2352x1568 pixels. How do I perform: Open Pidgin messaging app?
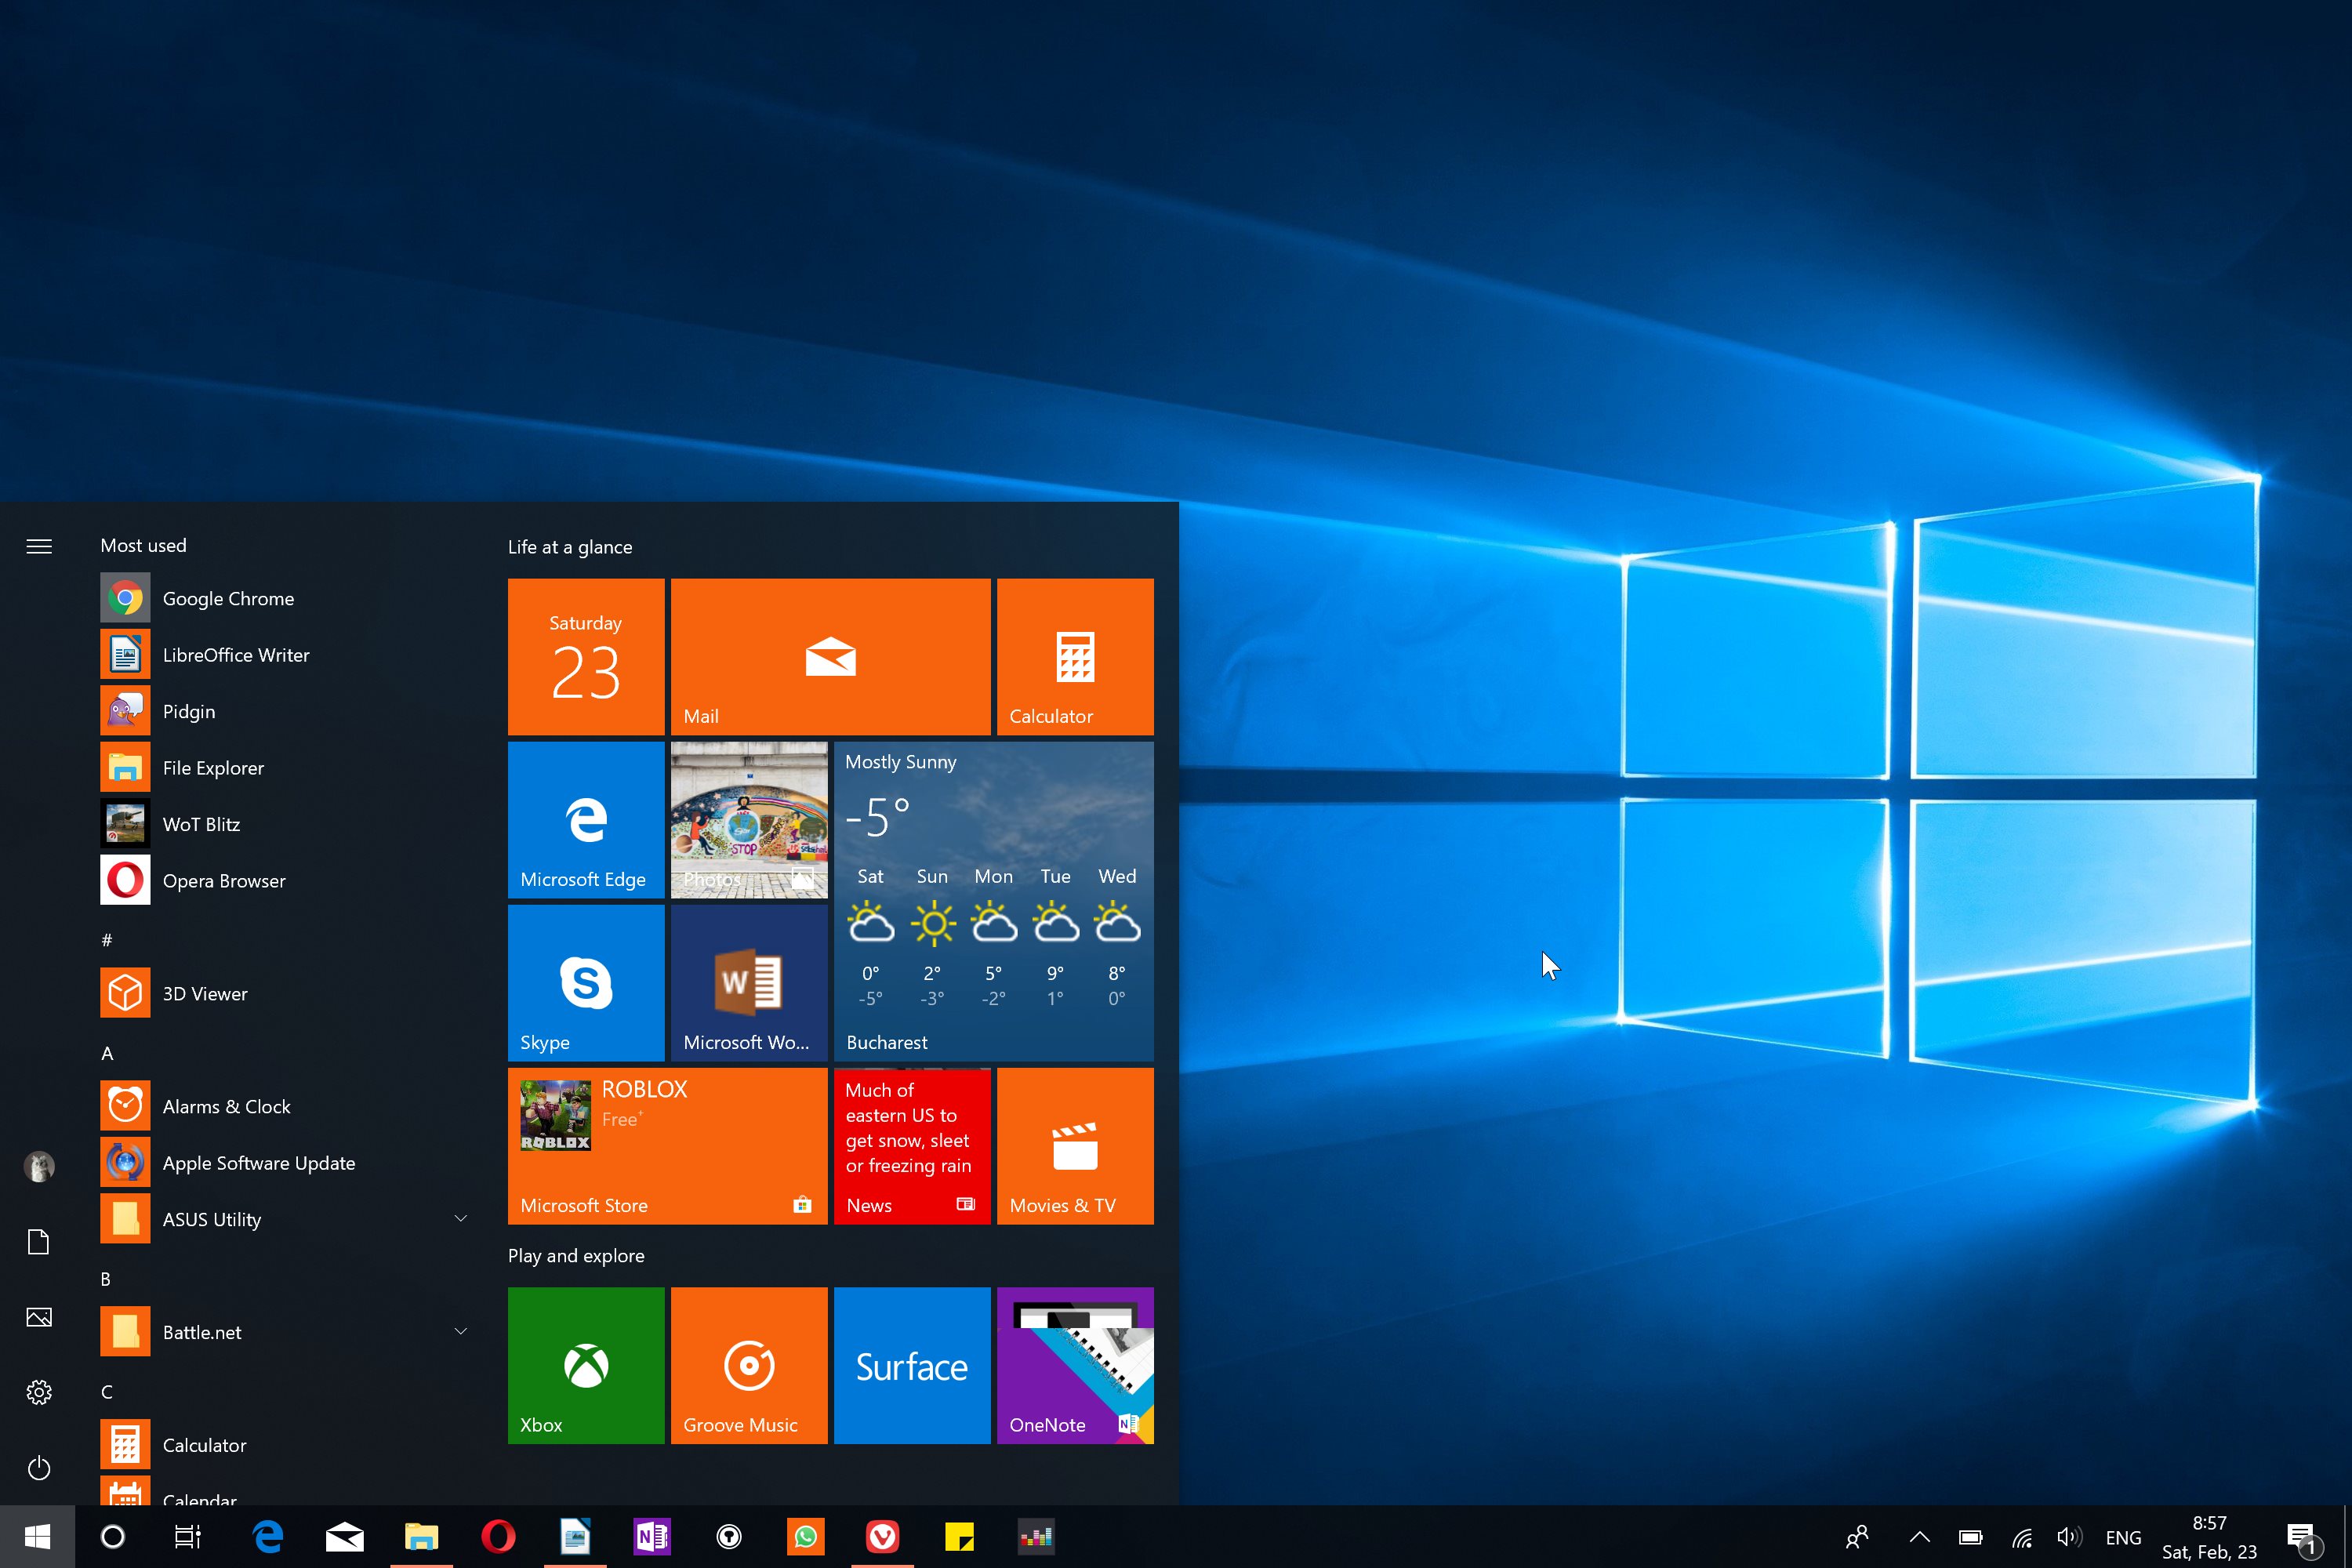(189, 710)
